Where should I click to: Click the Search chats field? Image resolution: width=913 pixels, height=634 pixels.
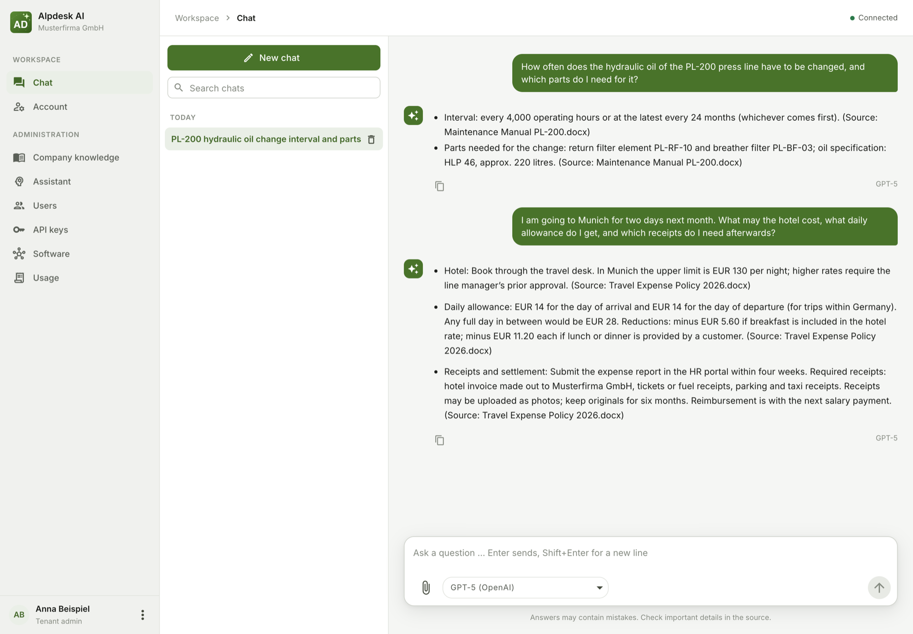coord(274,88)
